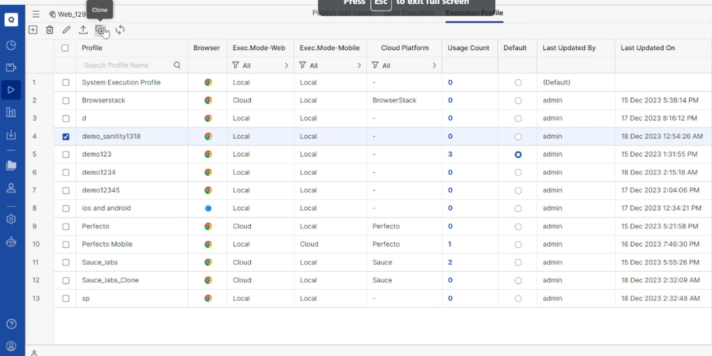The height and width of the screenshot is (356, 712).
Task: Click the Edit pencil icon
Action: click(x=66, y=30)
